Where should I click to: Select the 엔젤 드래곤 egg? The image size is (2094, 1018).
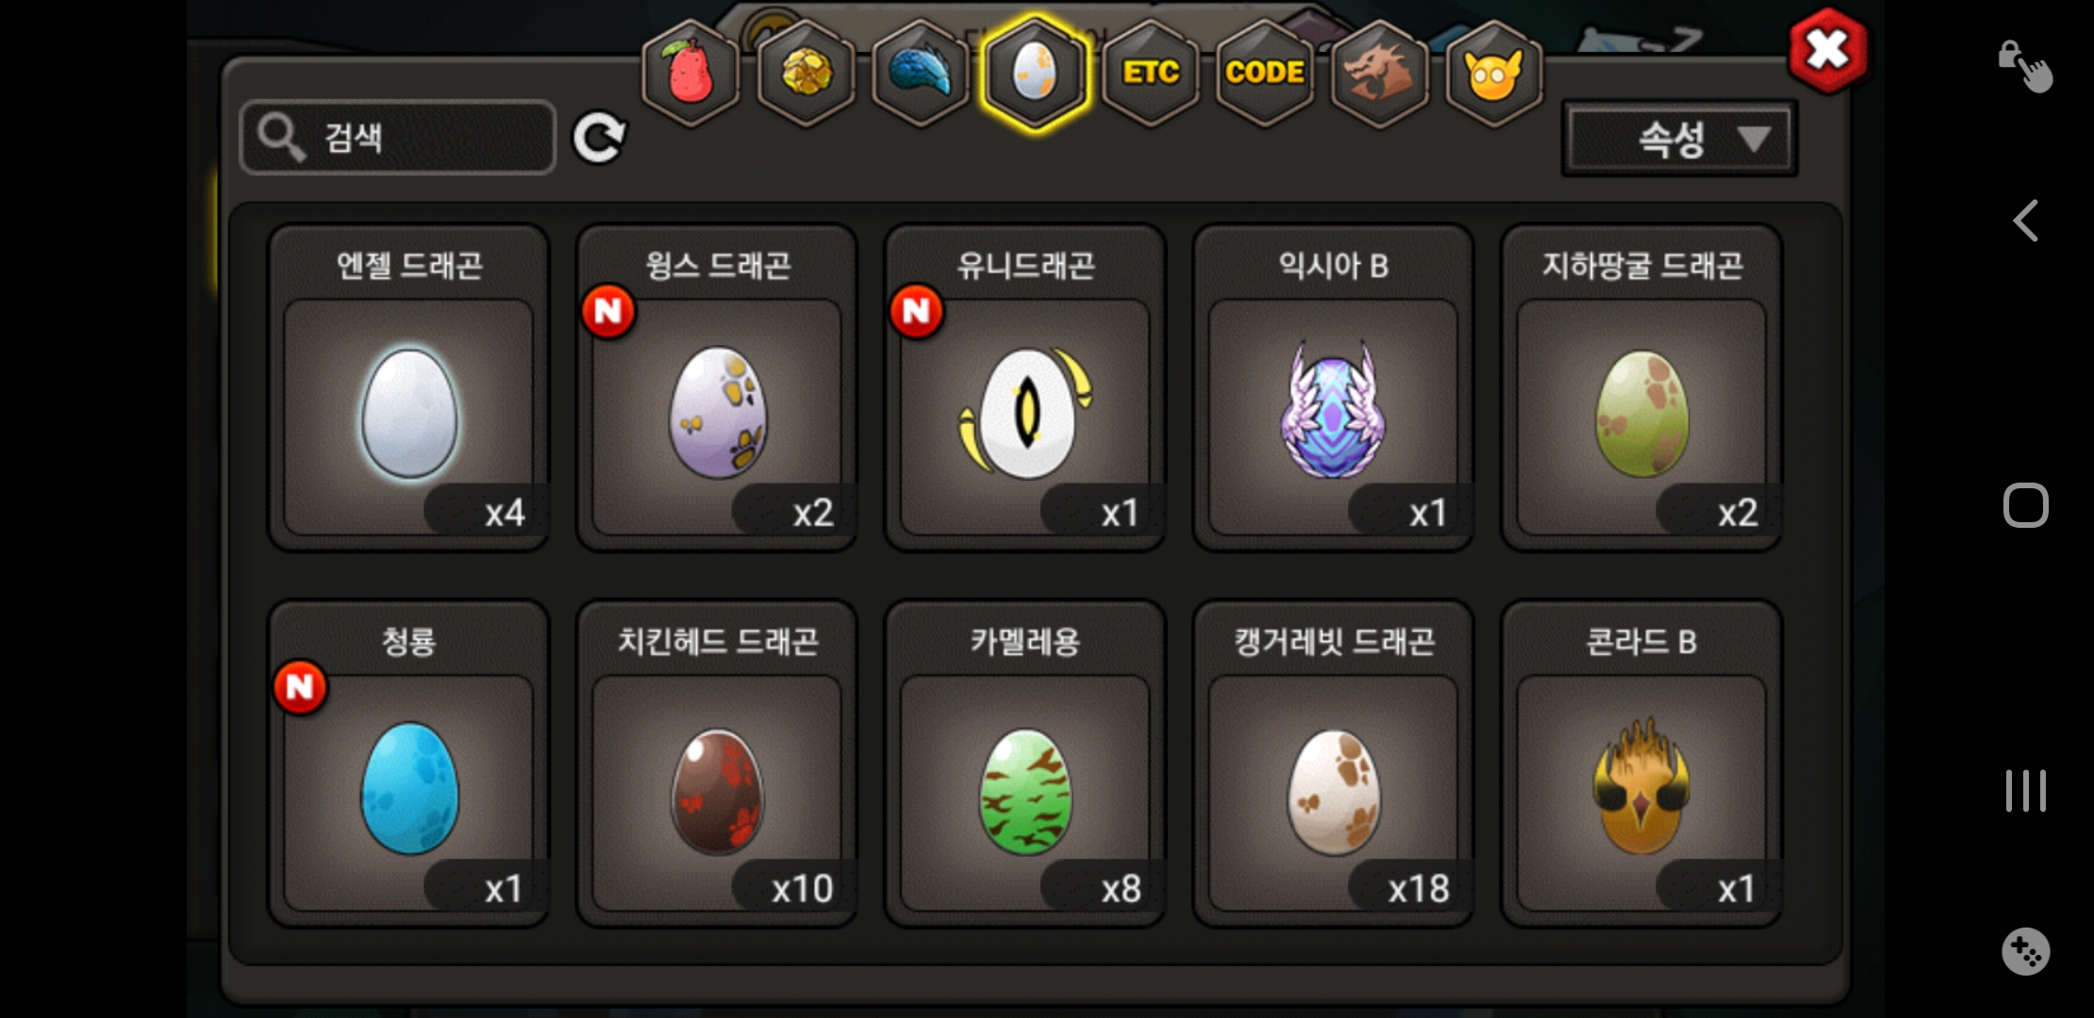click(x=408, y=387)
